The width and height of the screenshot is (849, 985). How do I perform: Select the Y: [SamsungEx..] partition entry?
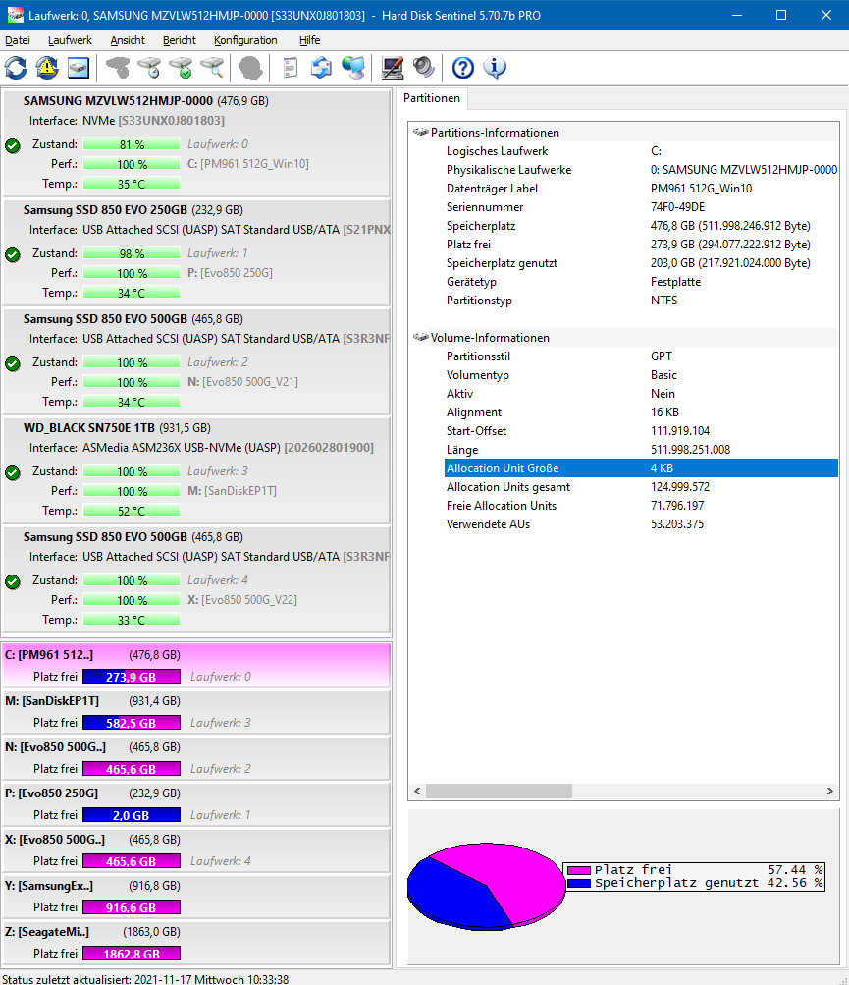point(196,896)
